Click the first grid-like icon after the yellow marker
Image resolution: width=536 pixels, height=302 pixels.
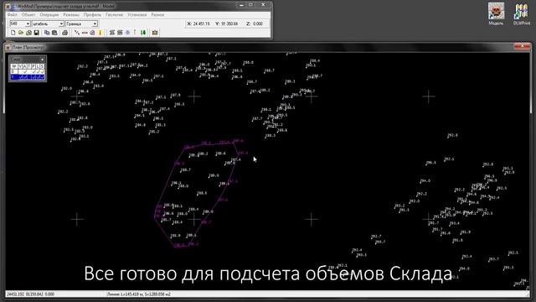[111, 33]
